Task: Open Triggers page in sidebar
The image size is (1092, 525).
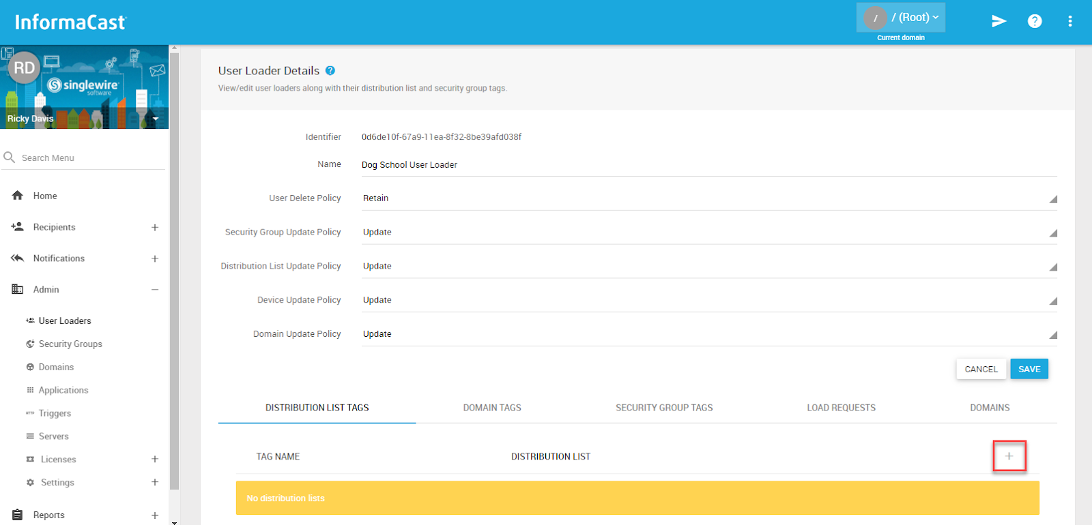Action: point(55,413)
